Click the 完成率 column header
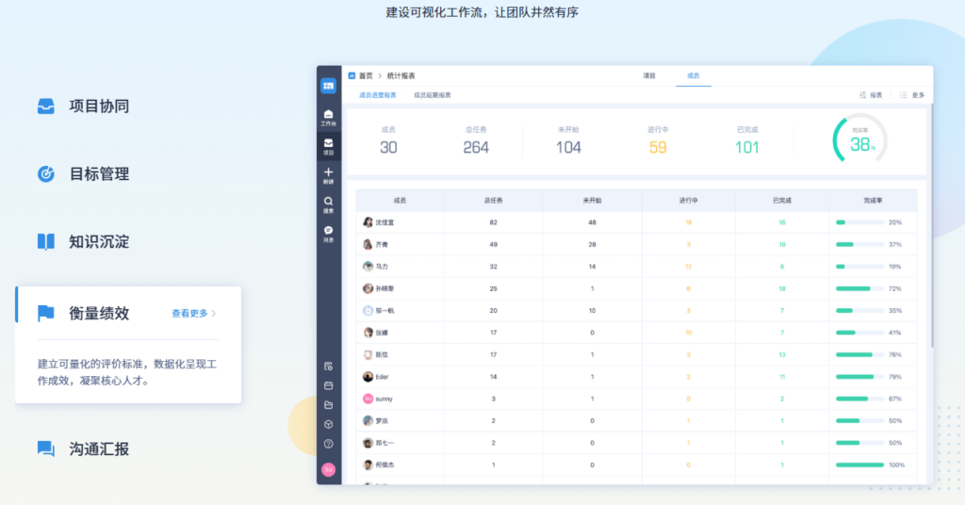965x505 pixels. click(x=873, y=201)
